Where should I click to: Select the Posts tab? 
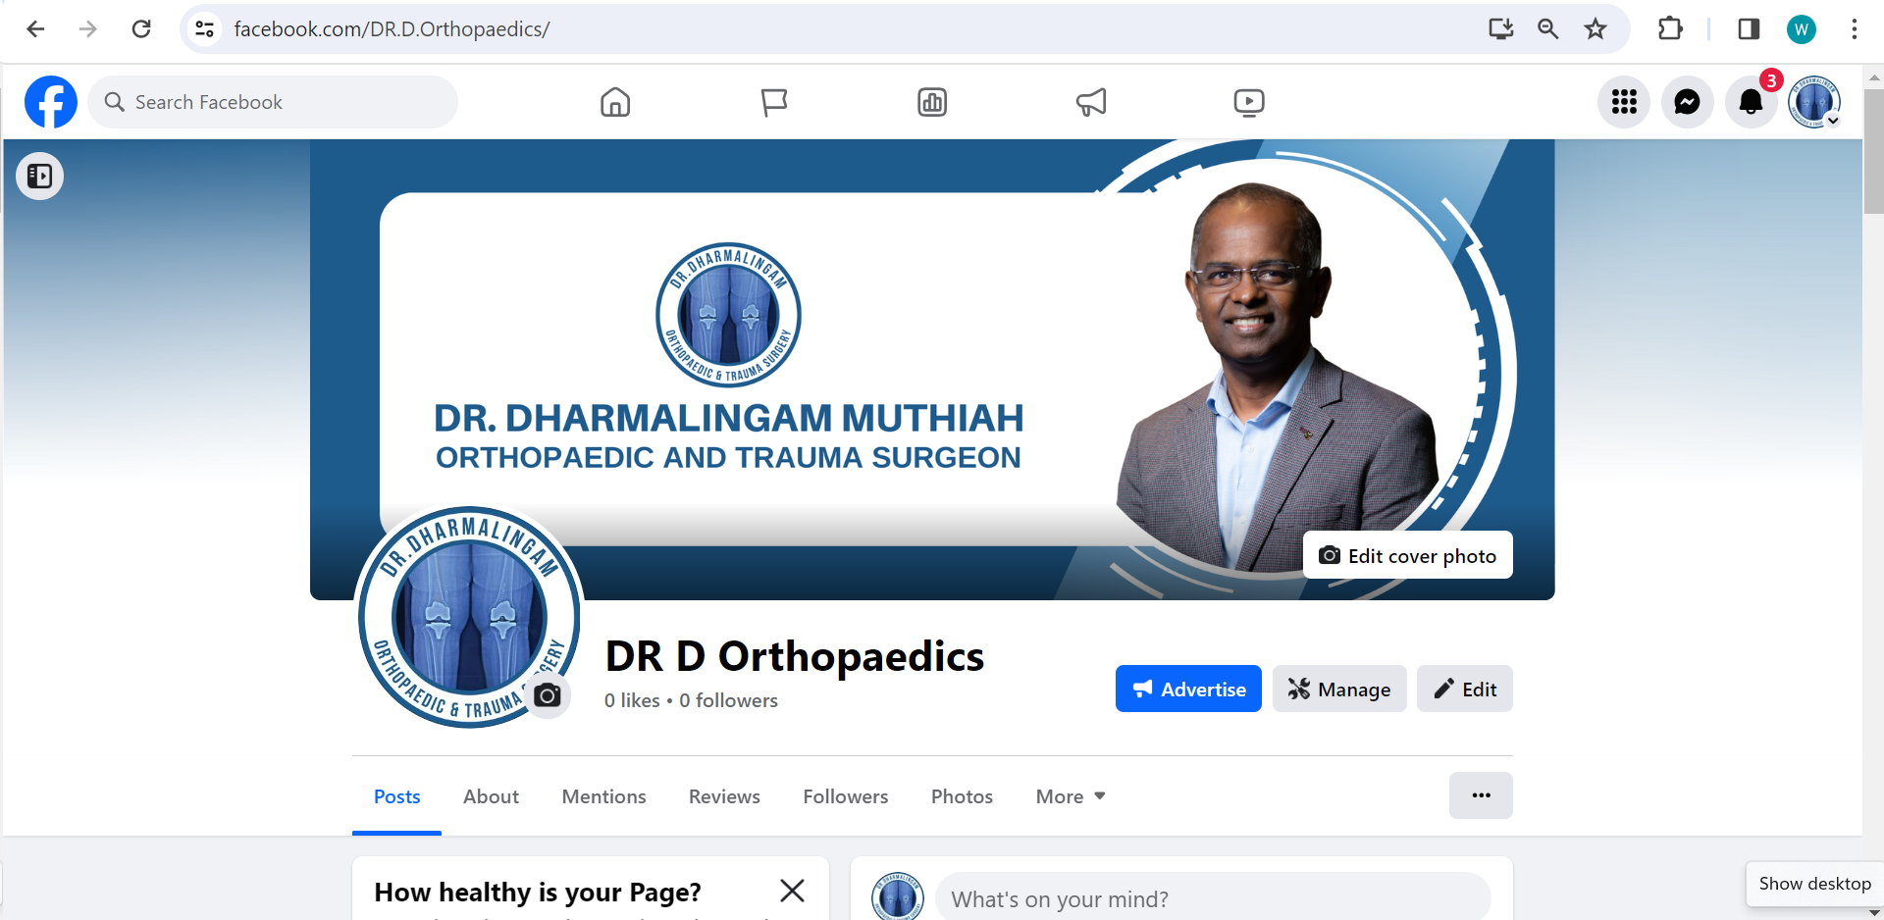(396, 796)
